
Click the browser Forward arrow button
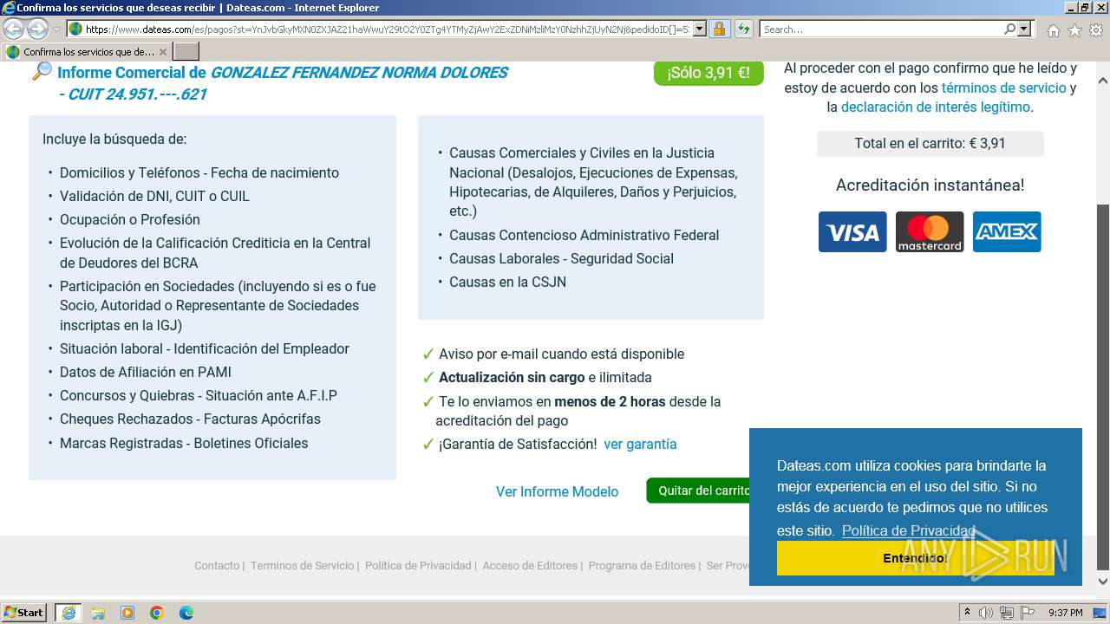click(x=37, y=29)
